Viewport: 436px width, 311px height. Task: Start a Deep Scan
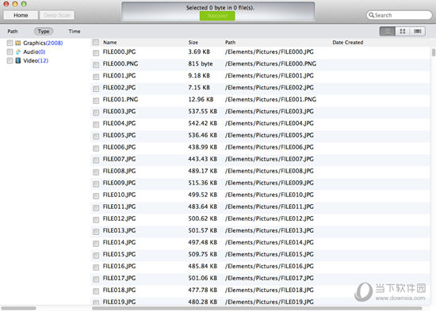[x=57, y=15]
